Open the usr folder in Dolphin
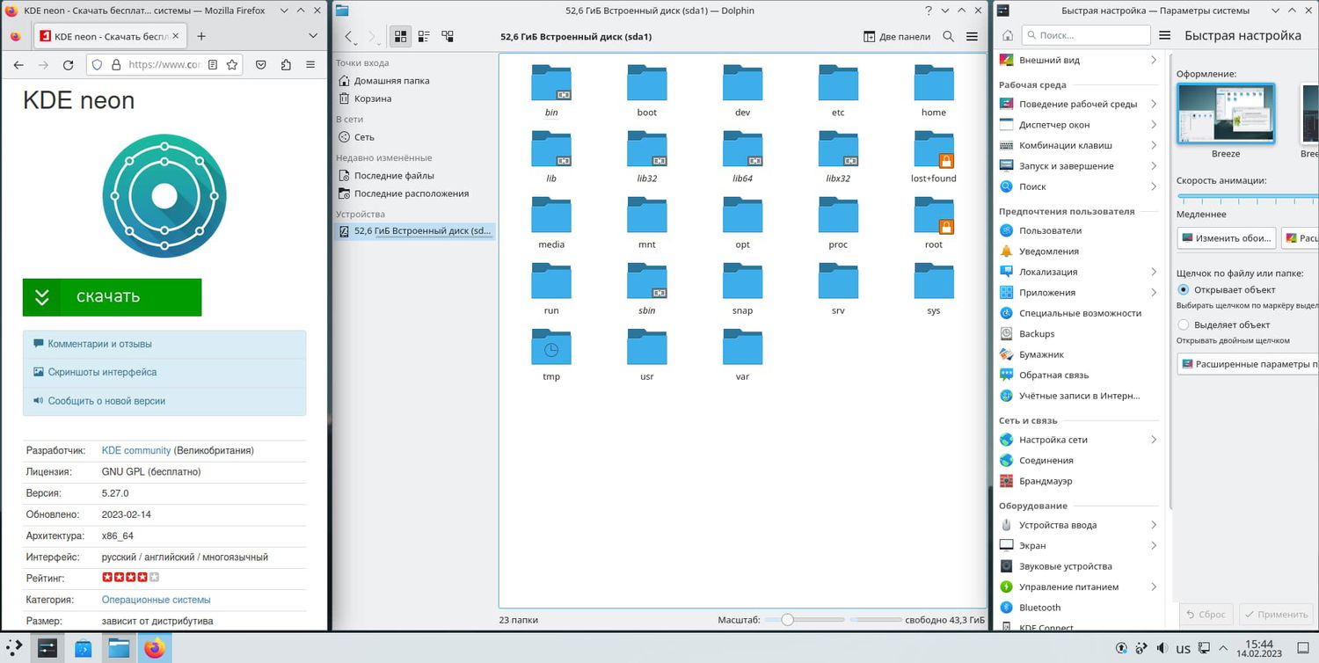Screen dimensions: 1319x663 (647, 354)
